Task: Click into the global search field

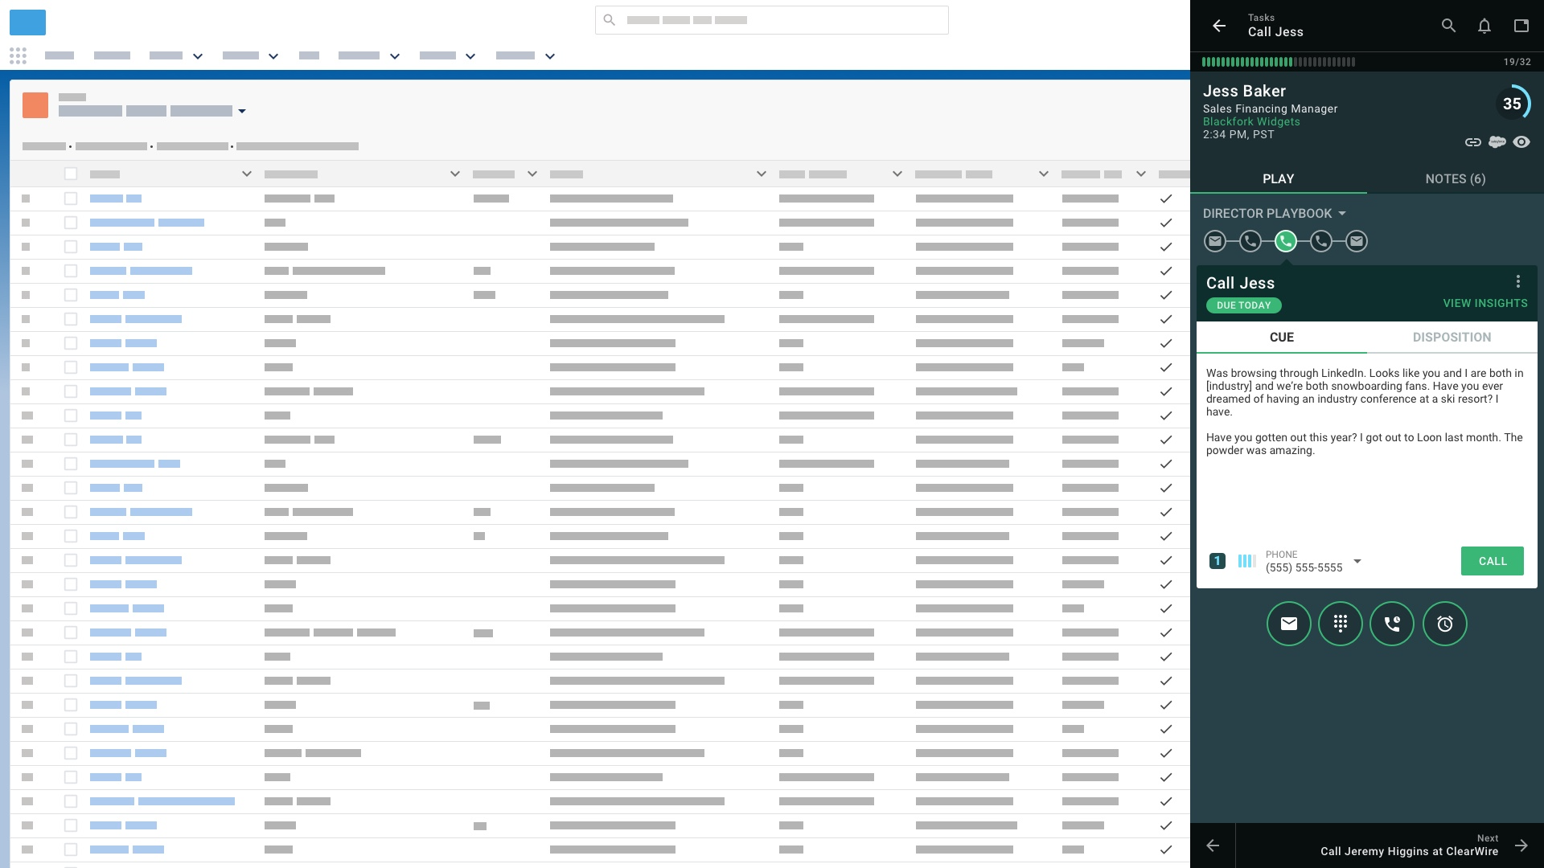Action: click(772, 20)
